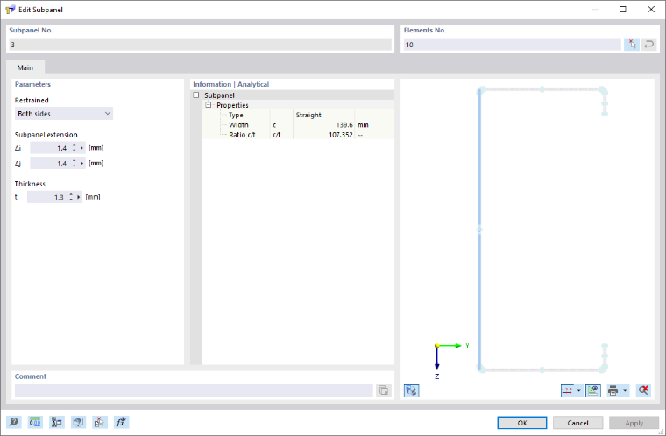This screenshot has height=436, width=666.
Task: Click the help search icon at bottom left
Action: (14, 422)
